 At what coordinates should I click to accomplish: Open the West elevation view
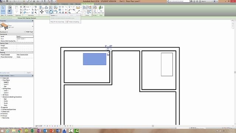(x=6, y=105)
